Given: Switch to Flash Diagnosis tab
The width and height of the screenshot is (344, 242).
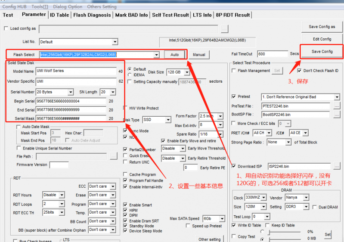Looking at the screenshot, I should (92, 15).
